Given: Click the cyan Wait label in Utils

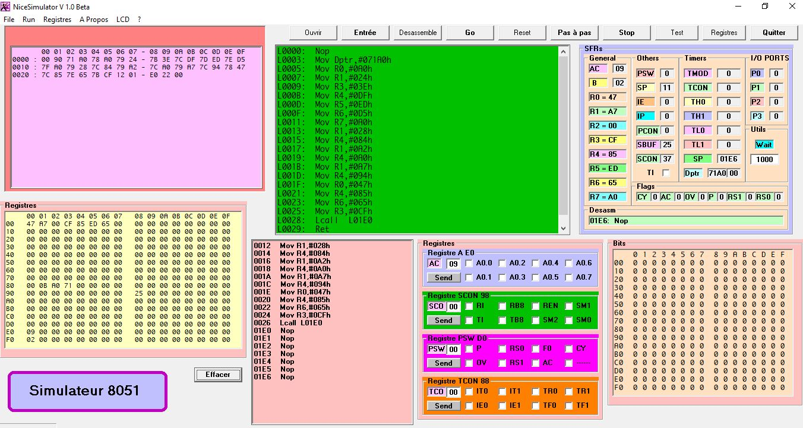Looking at the screenshot, I should click(764, 144).
